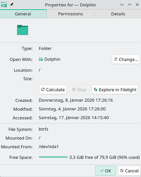Click Calculate to compute folder size

53,90
